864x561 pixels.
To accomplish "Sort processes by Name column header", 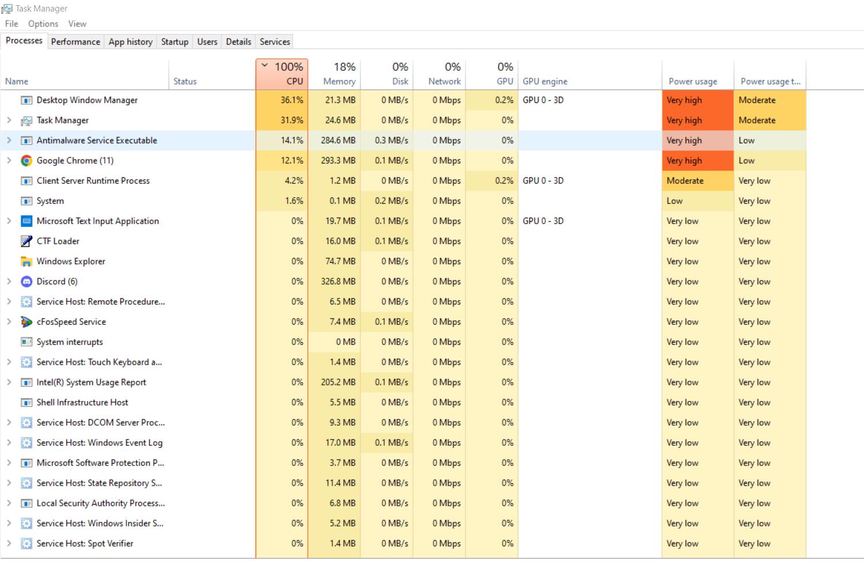I will pos(85,74).
